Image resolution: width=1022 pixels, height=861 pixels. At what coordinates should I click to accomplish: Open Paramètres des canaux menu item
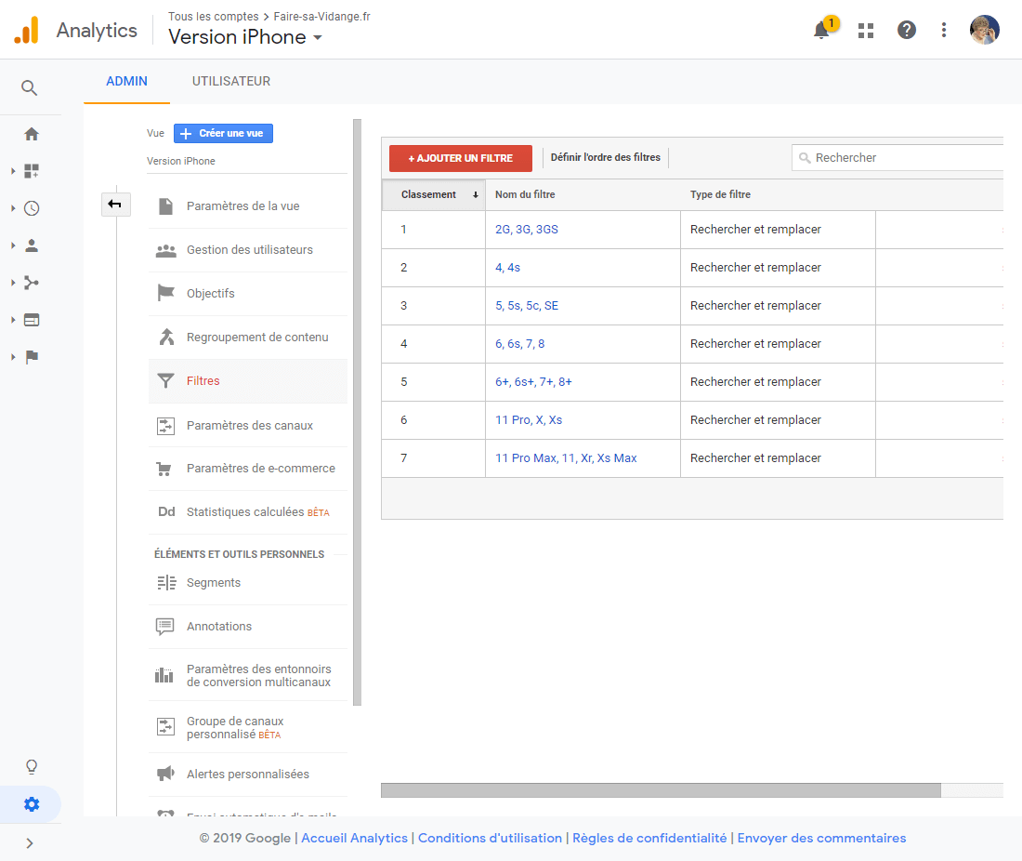(248, 425)
